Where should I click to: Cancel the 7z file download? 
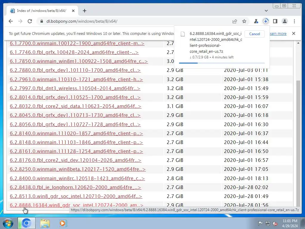[254, 34]
